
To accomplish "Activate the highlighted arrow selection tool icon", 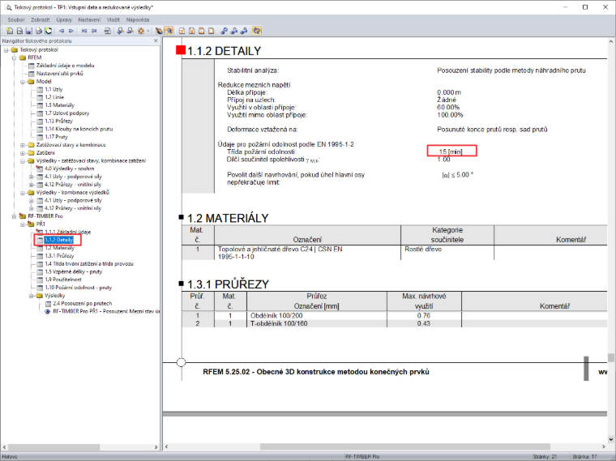I will tap(169, 31).
